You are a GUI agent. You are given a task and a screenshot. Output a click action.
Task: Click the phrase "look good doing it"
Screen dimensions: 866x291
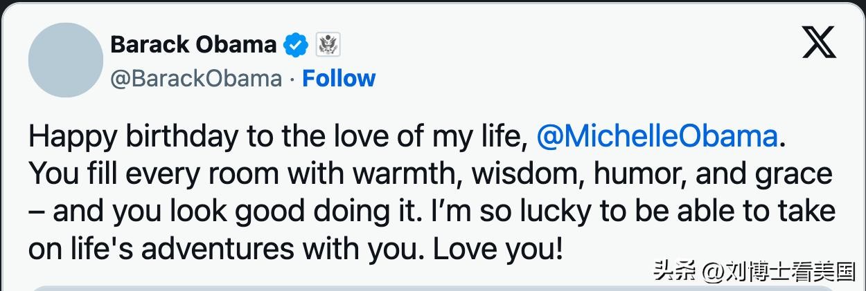point(300,211)
